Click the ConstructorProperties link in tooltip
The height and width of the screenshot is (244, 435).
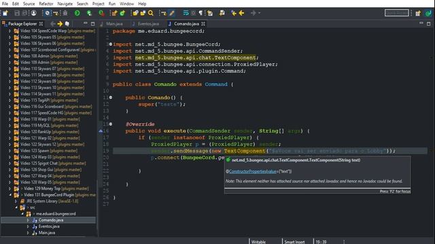click(x=253, y=171)
